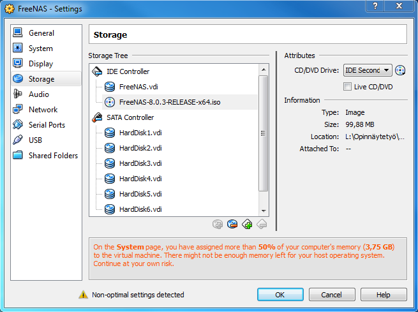The width and height of the screenshot is (418, 312).
Task: Click the grayed Add Controller icon
Action: [x=218, y=225]
